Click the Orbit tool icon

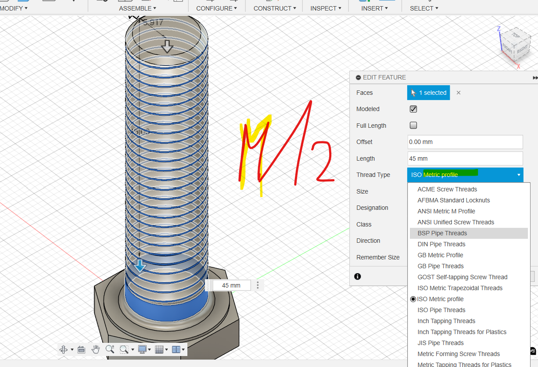(x=63, y=349)
